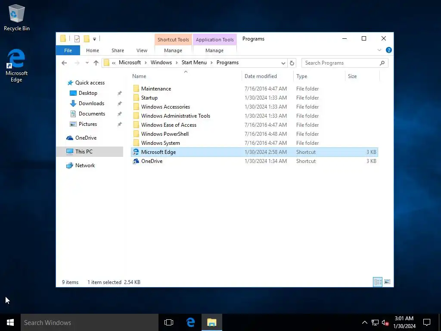Open Application Tools Manage tab
The width and height of the screenshot is (441, 331).
point(214,50)
